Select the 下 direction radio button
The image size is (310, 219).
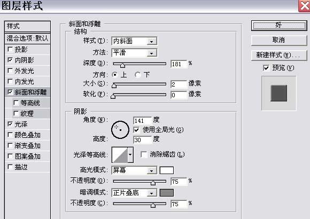(x=137, y=75)
